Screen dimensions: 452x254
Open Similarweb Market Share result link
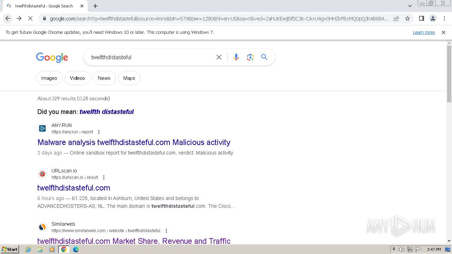(x=134, y=241)
